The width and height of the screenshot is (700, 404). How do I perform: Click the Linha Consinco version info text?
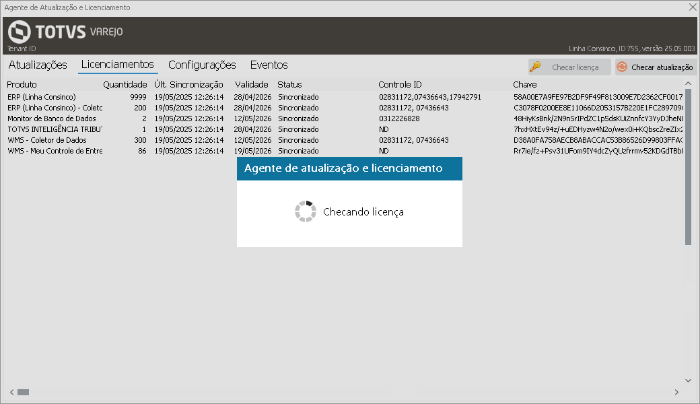632,48
